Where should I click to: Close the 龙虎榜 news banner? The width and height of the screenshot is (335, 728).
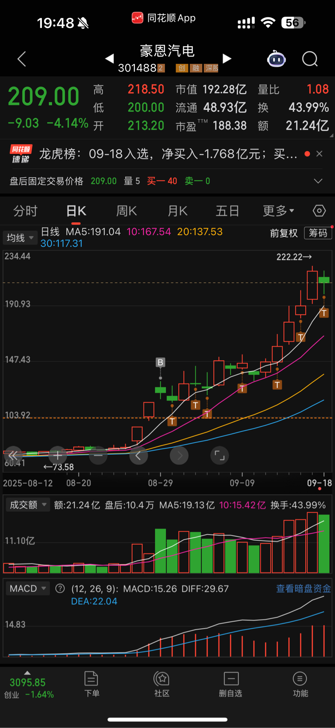319,154
